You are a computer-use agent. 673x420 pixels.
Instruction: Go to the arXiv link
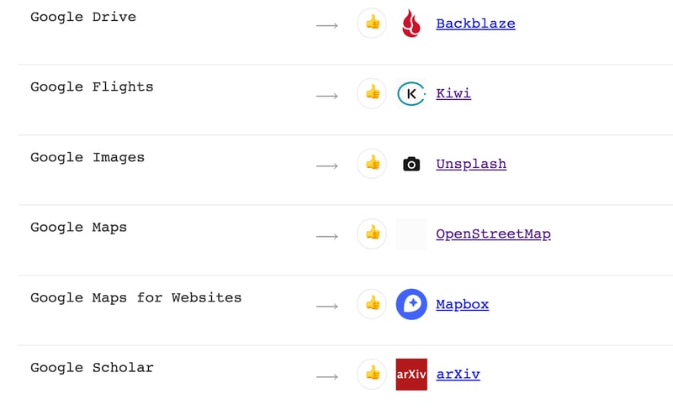pos(458,374)
